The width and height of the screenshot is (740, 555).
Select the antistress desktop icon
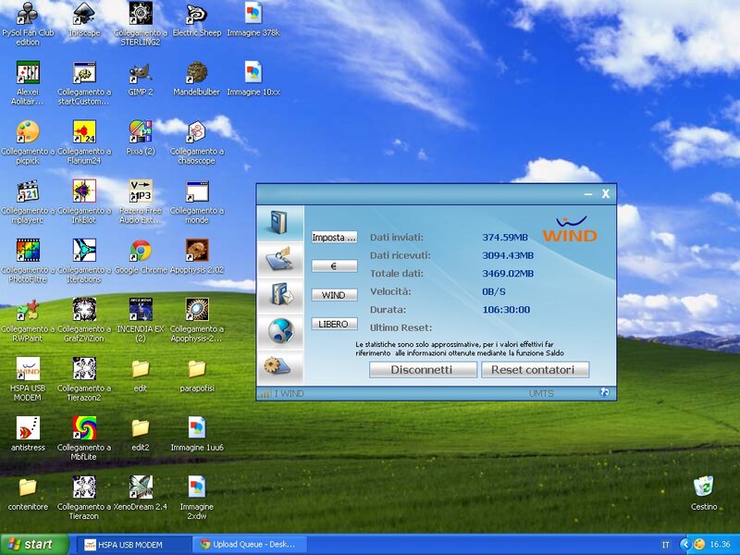coord(28,434)
